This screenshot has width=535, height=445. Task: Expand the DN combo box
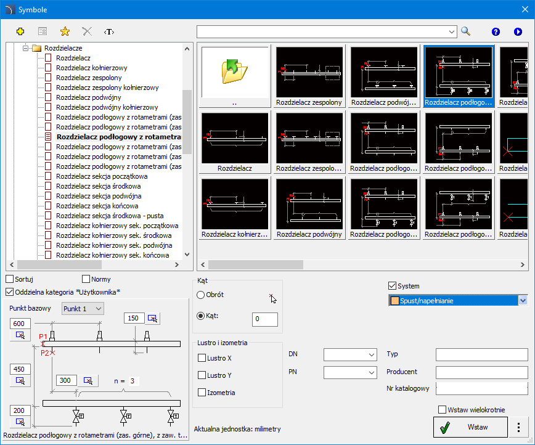(x=371, y=355)
